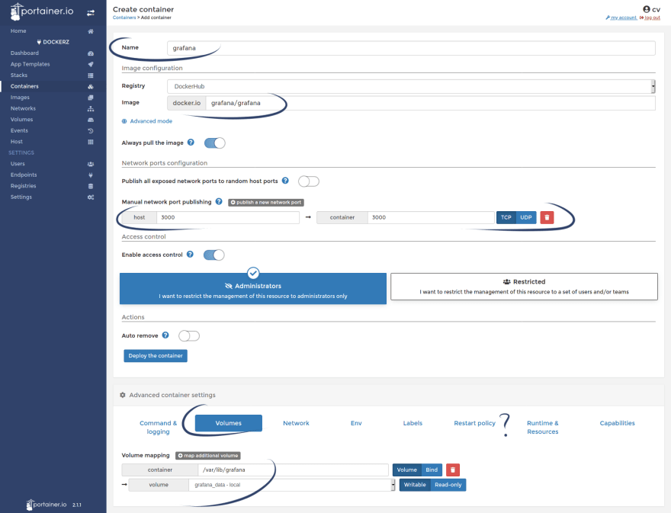This screenshot has width=671, height=513.
Task: Click the user account avatar icon
Action: click(647, 9)
